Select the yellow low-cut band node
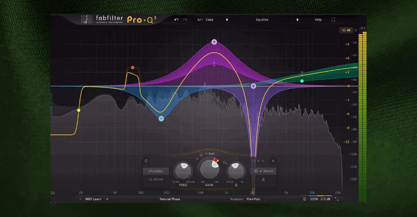This screenshot has height=217, width=417. click(x=78, y=110)
